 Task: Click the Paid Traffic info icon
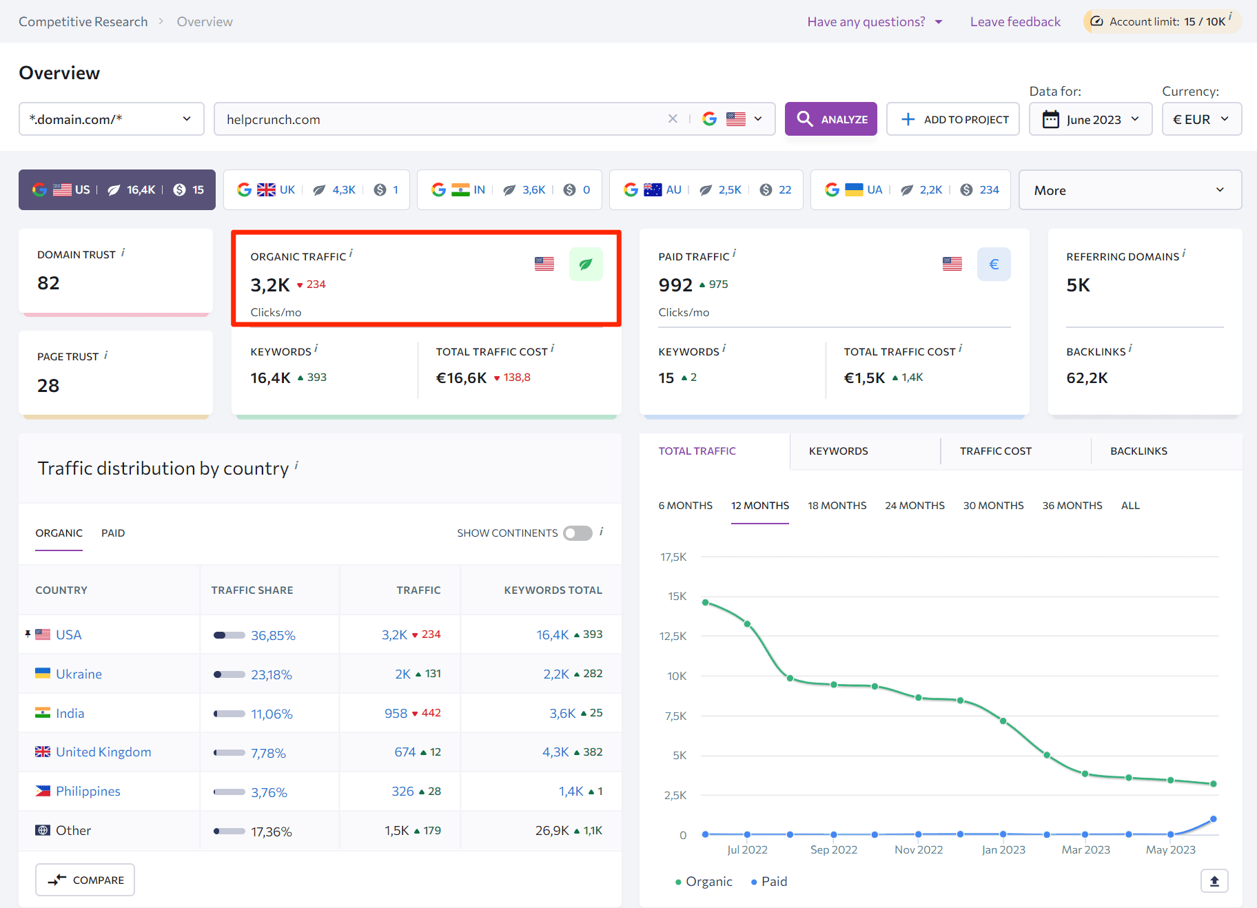pos(734,253)
